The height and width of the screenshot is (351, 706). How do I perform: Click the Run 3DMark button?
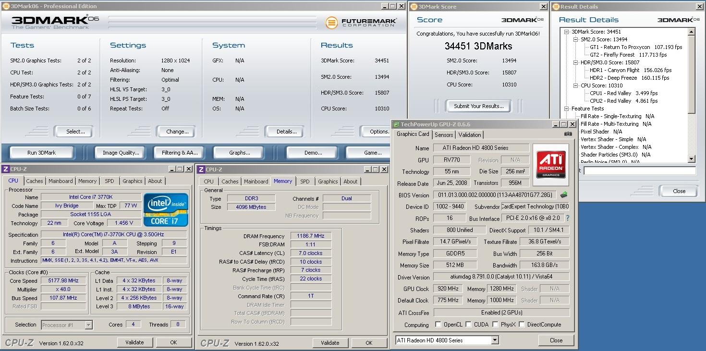pyautogui.click(x=42, y=153)
